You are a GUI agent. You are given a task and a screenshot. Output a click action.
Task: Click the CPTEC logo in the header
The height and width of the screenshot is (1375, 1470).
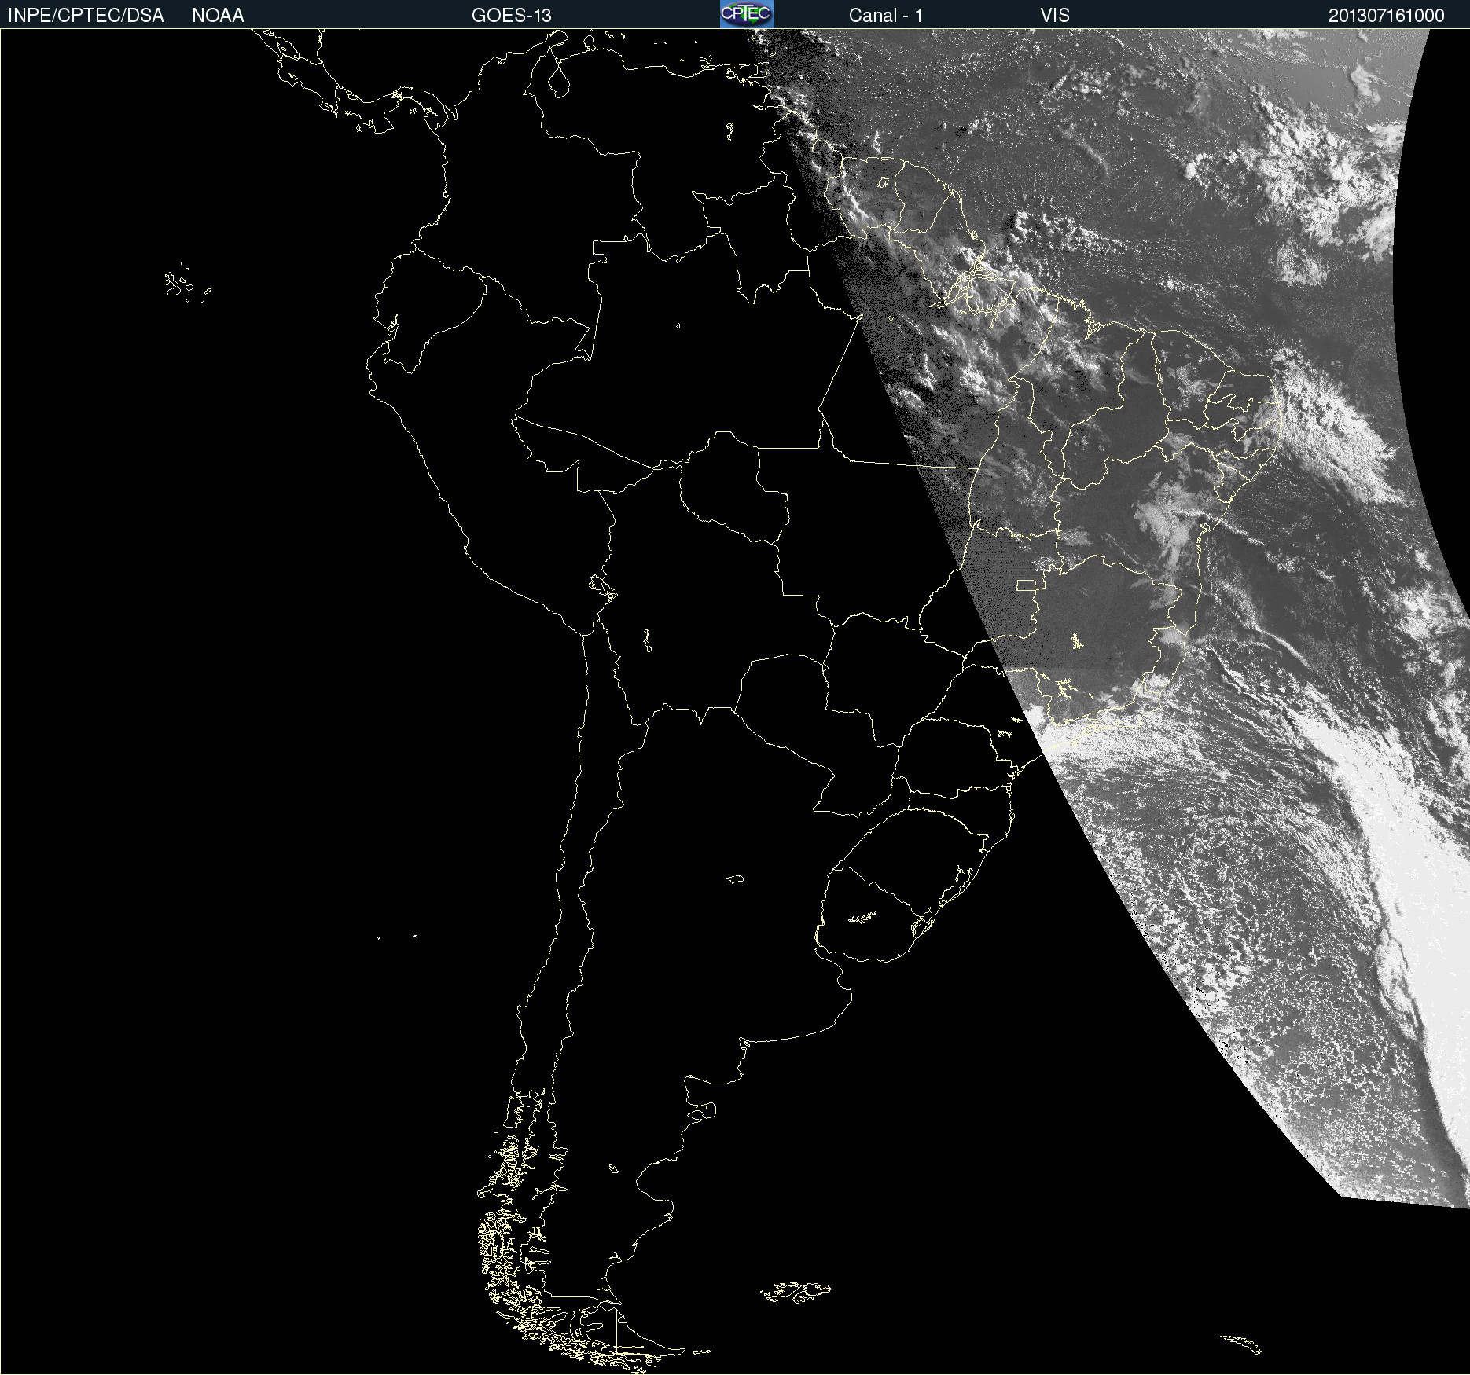747,14
